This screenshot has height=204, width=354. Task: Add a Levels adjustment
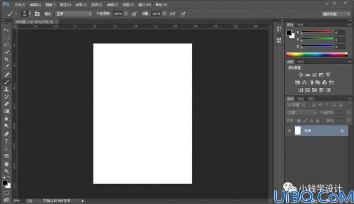[x=307, y=74]
